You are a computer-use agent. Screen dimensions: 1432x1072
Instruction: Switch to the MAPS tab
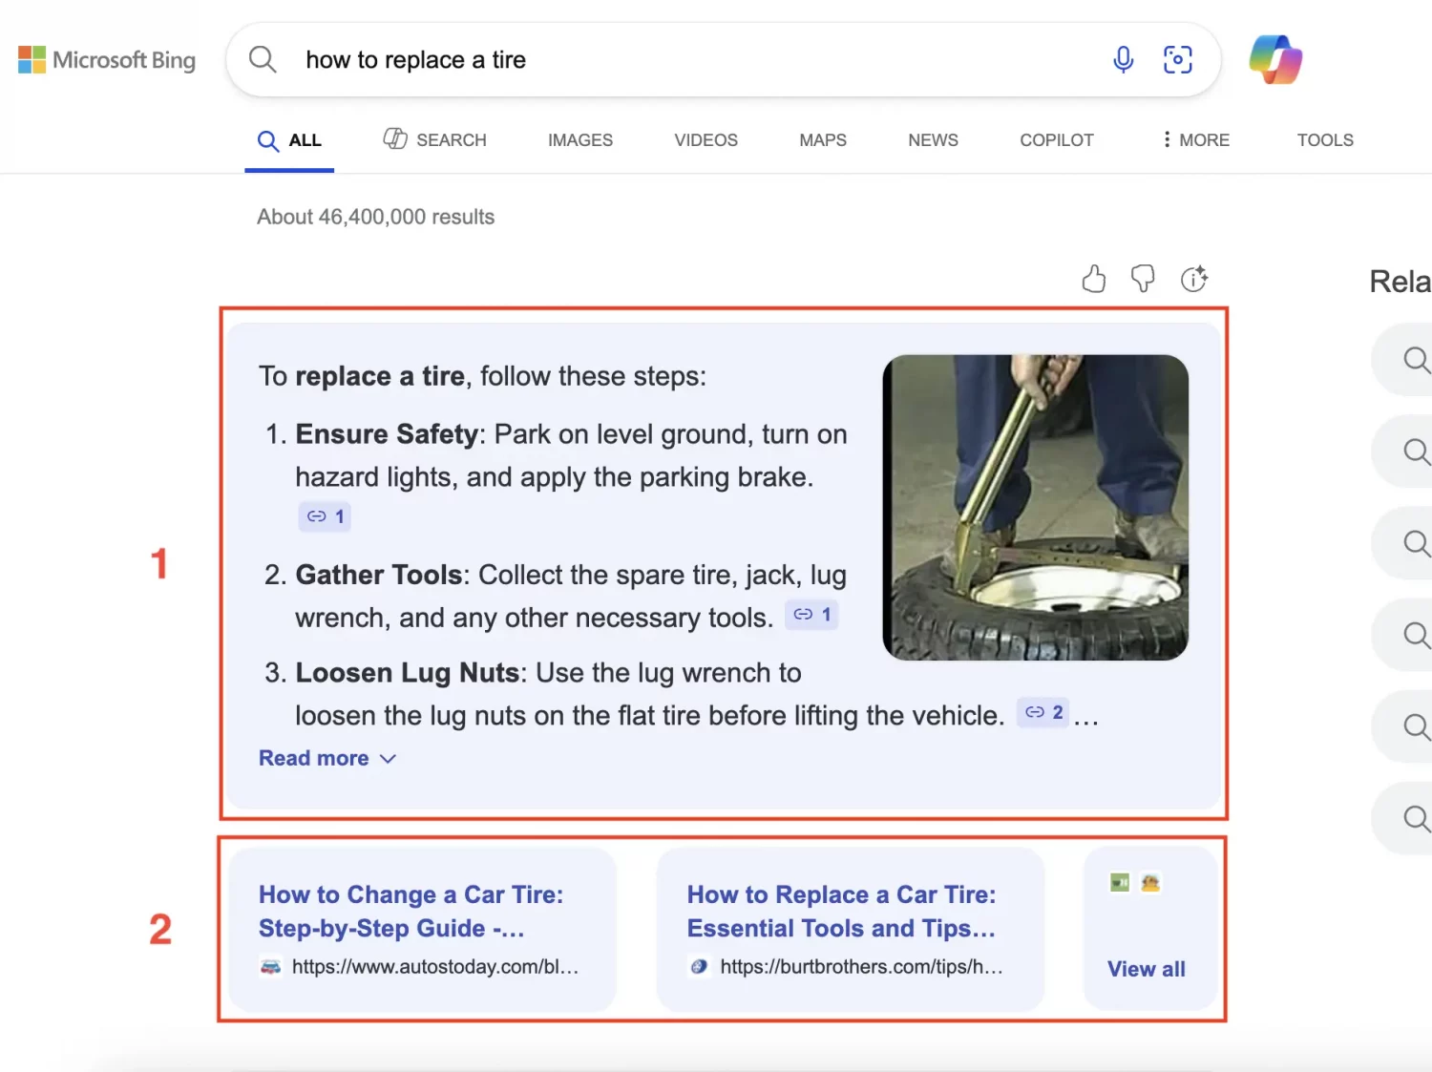[x=823, y=140]
